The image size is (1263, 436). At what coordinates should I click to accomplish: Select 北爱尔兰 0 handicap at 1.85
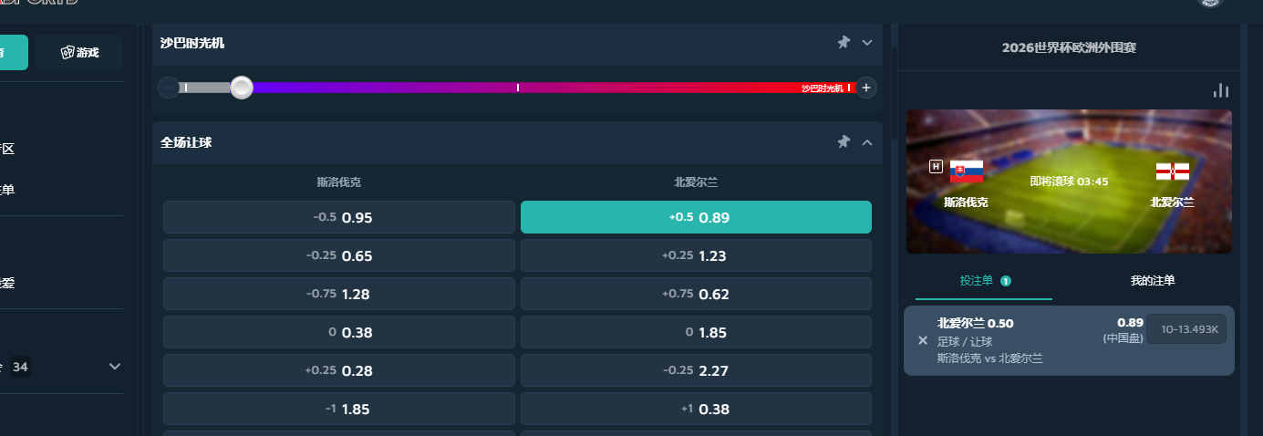click(696, 333)
